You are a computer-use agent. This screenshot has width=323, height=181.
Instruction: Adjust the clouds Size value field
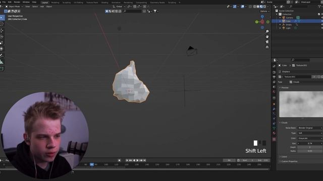pyautogui.click(x=310, y=143)
